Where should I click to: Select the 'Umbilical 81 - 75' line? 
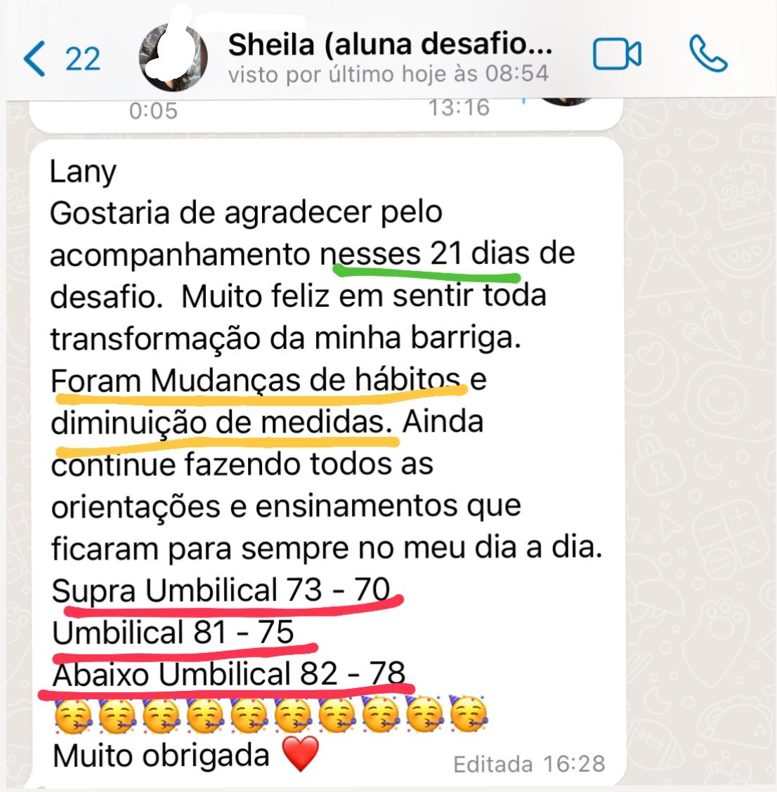point(173,633)
